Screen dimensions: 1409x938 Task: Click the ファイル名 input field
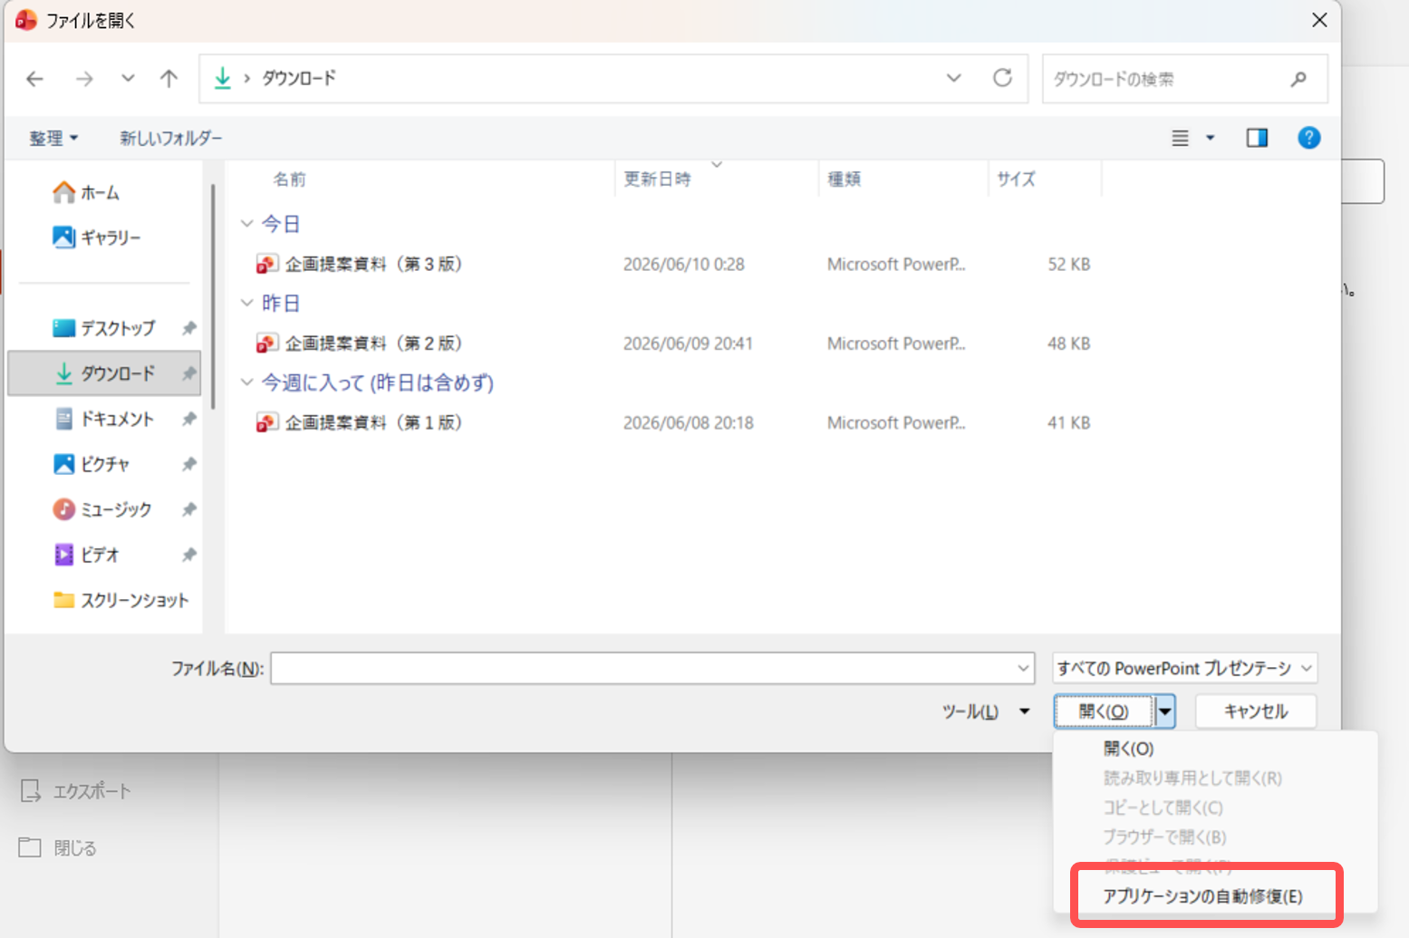click(651, 668)
